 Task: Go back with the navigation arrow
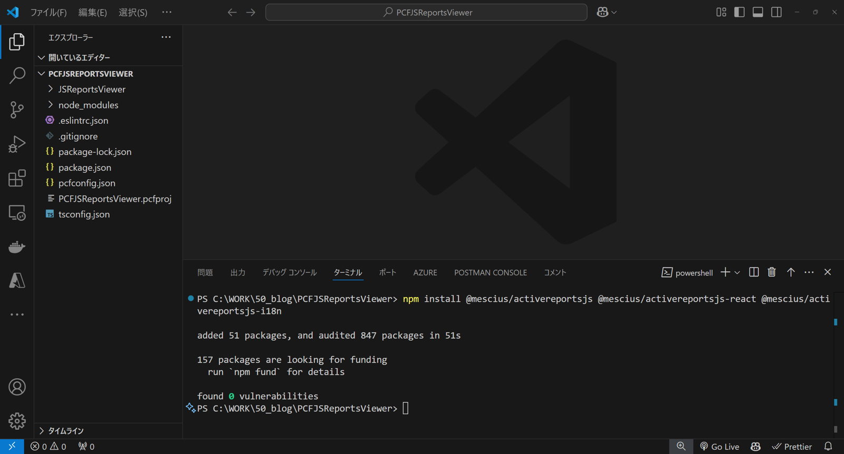[x=232, y=12]
